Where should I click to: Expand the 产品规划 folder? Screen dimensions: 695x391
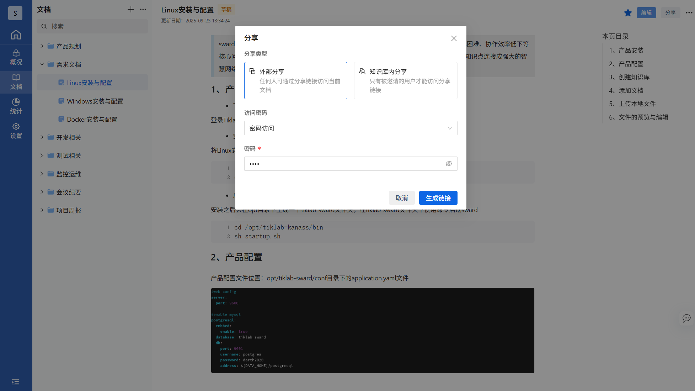(x=42, y=46)
